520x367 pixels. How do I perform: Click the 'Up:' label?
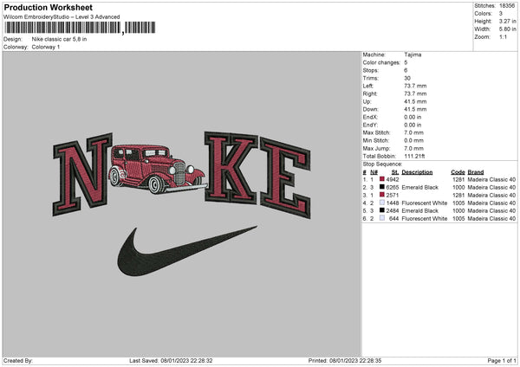(367, 101)
